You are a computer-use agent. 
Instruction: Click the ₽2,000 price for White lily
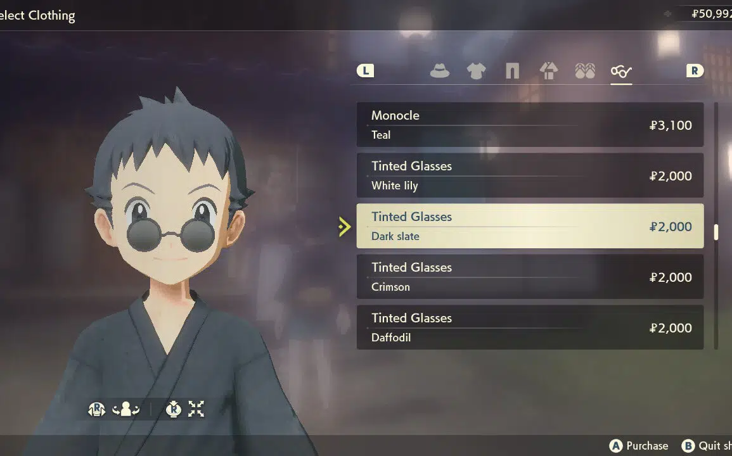[x=671, y=177]
